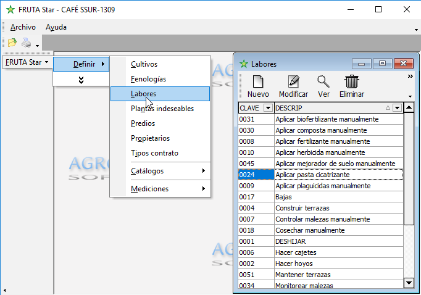Select Tipos contrato menu entry

[x=160, y=153]
